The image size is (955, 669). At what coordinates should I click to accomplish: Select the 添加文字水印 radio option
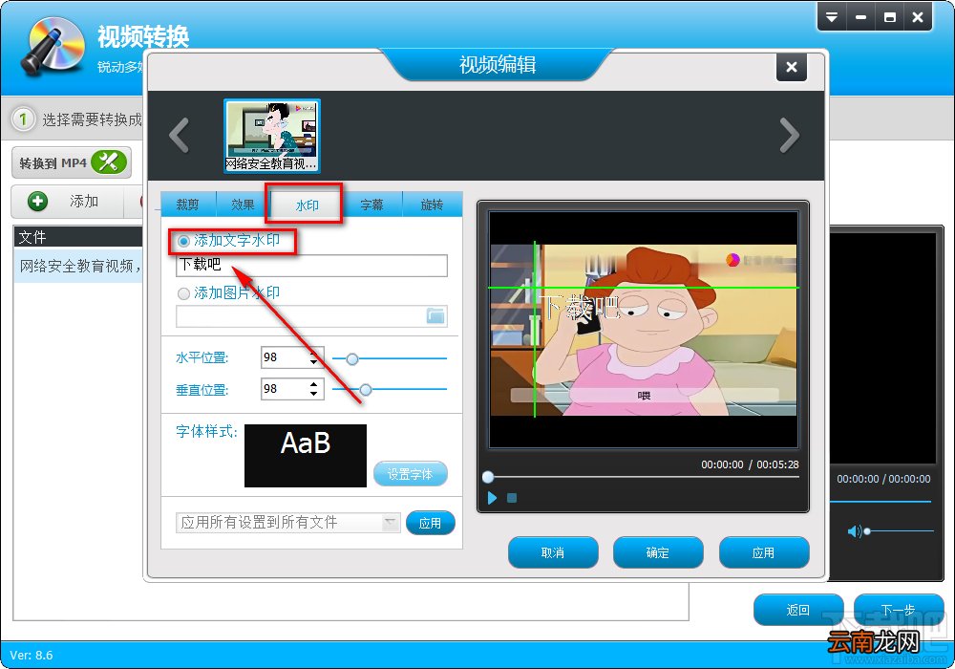(x=183, y=241)
